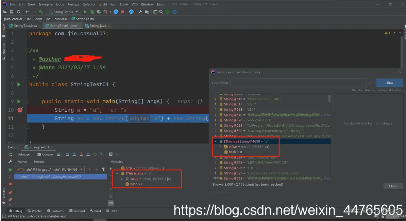Open the Refactor menu

click(x=89, y=4)
